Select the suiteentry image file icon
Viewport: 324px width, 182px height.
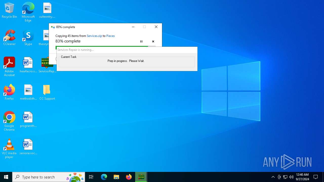click(x=47, y=11)
